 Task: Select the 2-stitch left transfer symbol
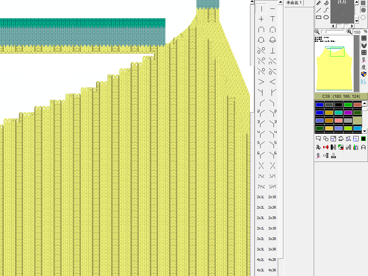pyautogui.click(x=261, y=113)
